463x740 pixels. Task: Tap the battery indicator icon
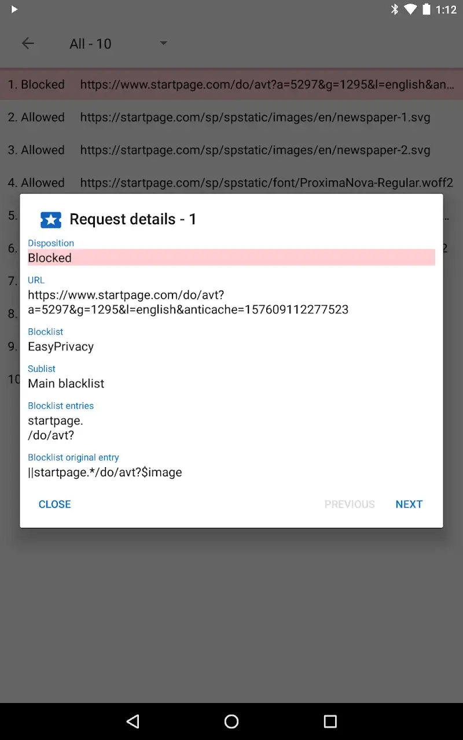426,9
